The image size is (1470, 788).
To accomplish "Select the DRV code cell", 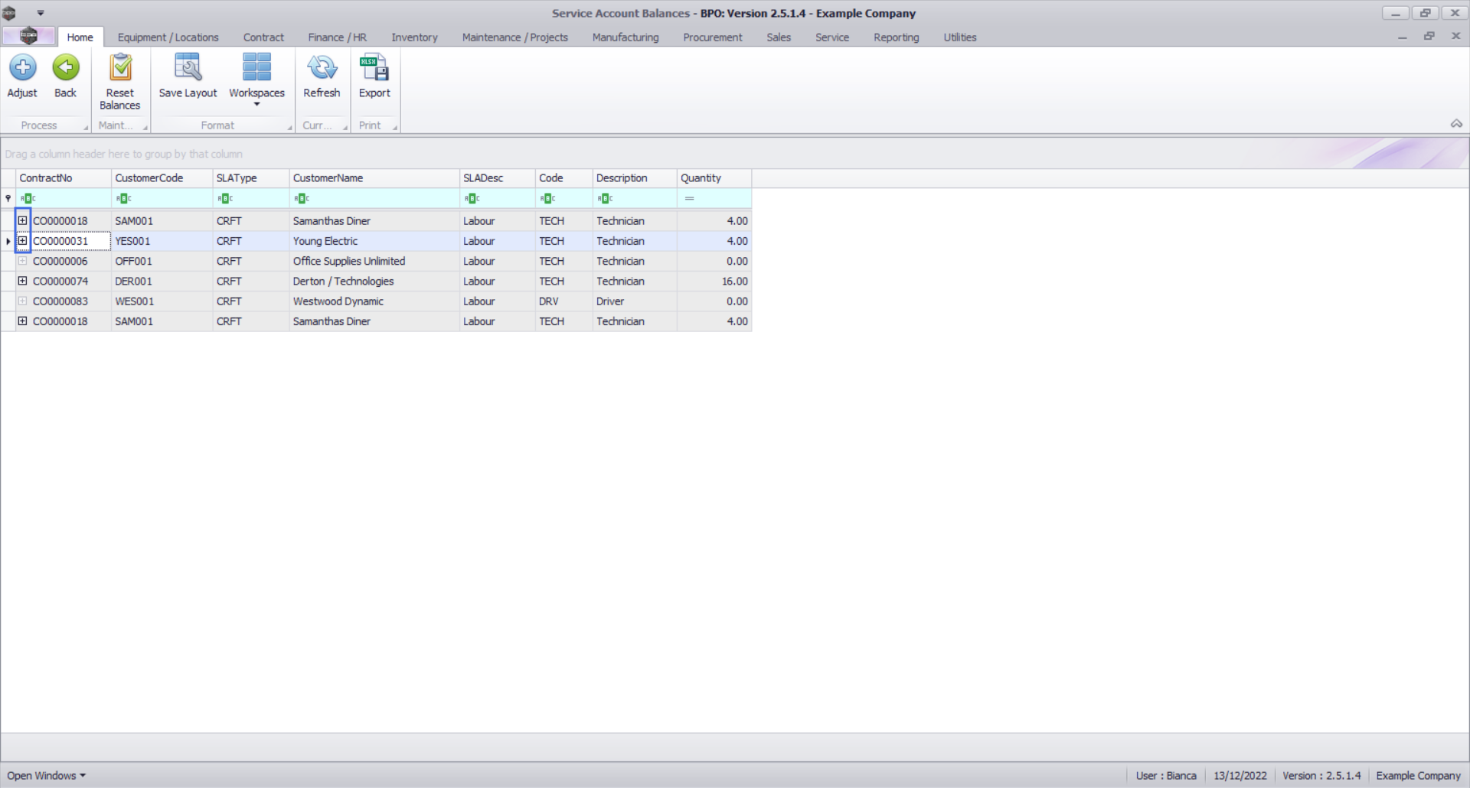I will [564, 301].
